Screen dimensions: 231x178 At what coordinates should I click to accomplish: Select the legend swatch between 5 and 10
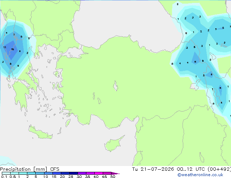(40, 173)
